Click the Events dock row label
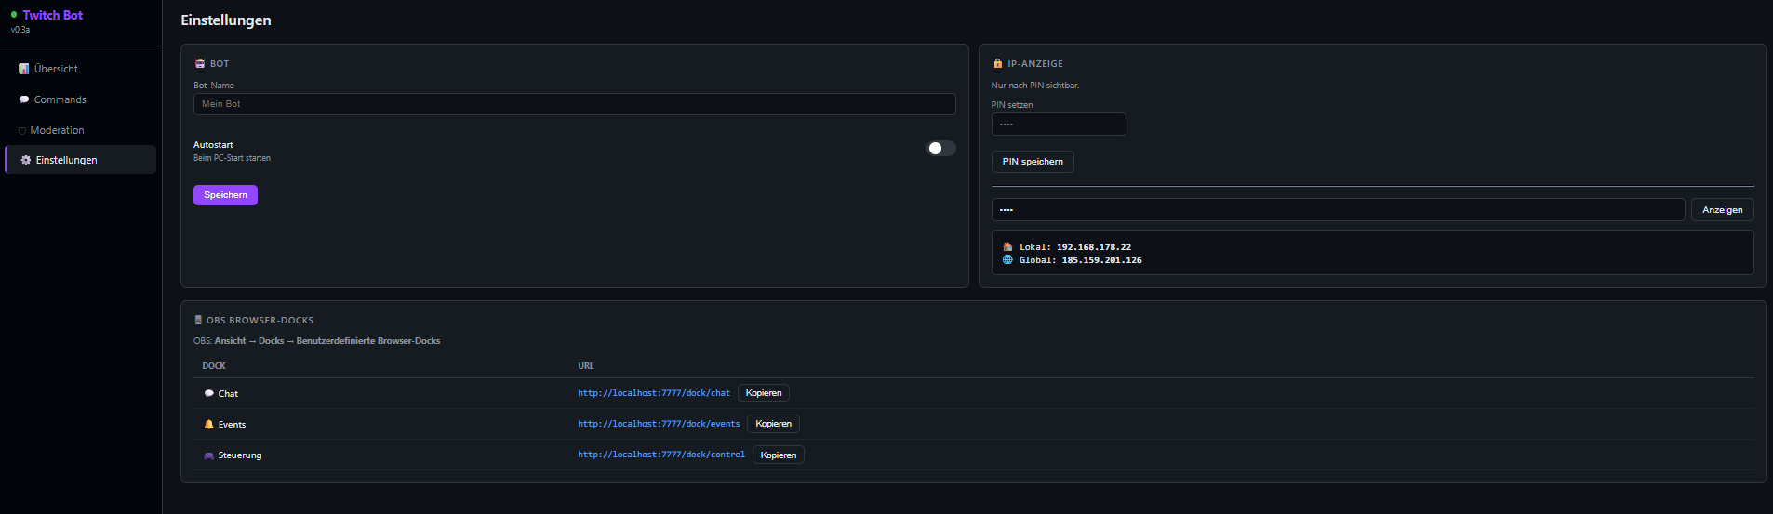Screen dimensions: 1773x514 (x=232, y=425)
